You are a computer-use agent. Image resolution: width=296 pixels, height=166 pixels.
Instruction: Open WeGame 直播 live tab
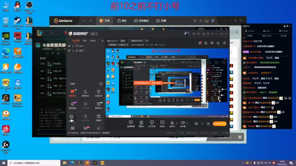(161, 21)
